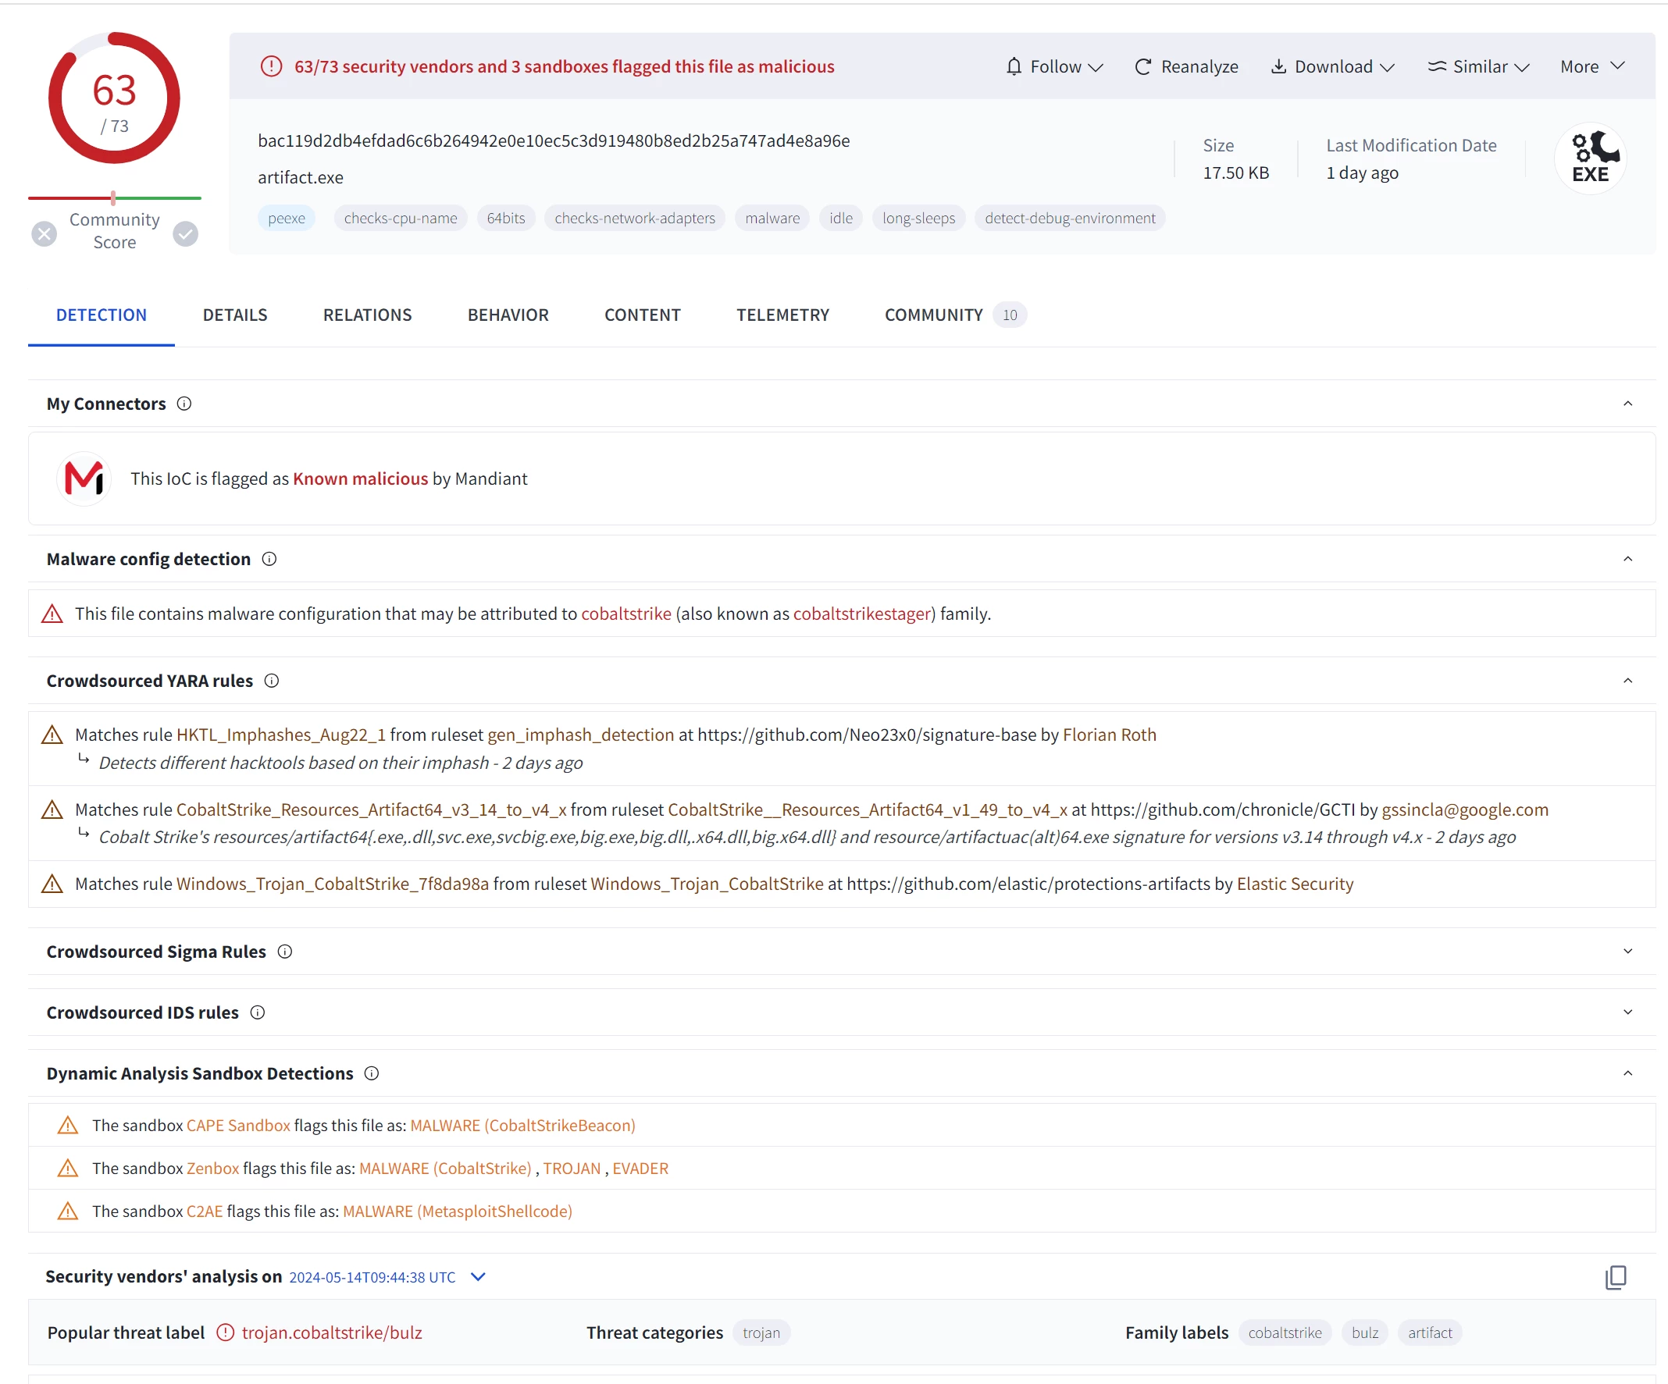Viewport: 1668px width, 1384px height.
Task: Click the cobaltstrike family label chip
Action: coord(1285,1333)
